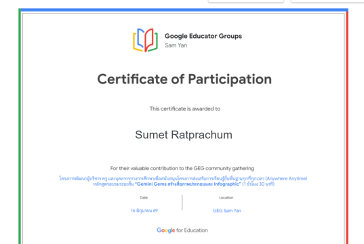
Task: Click the Google Educator Groups book logo
Action: [145, 40]
